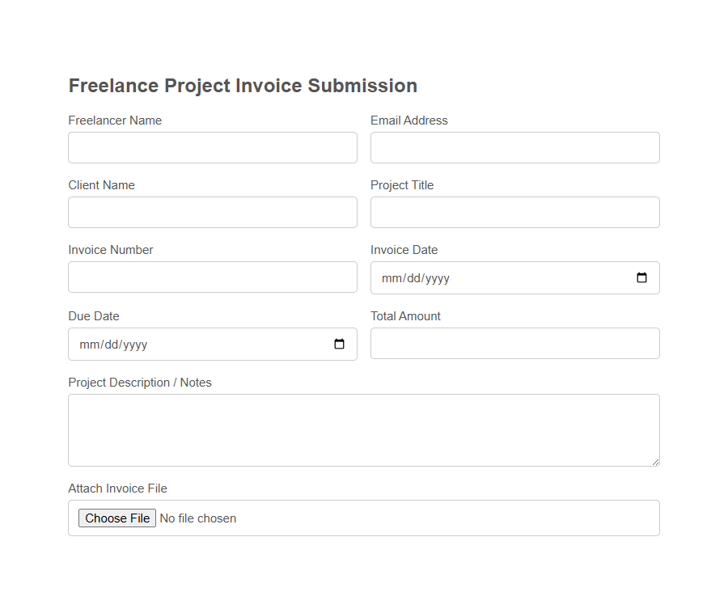
Task: Click the No file chosen text
Action: click(x=197, y=518)
